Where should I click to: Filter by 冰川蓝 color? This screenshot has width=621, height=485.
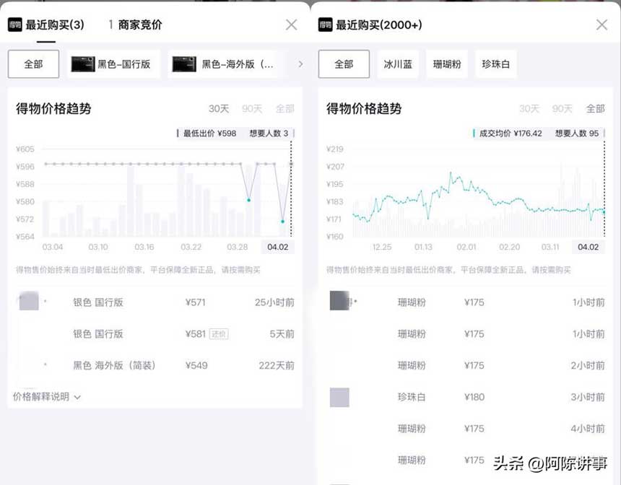[x=398, y=64]
